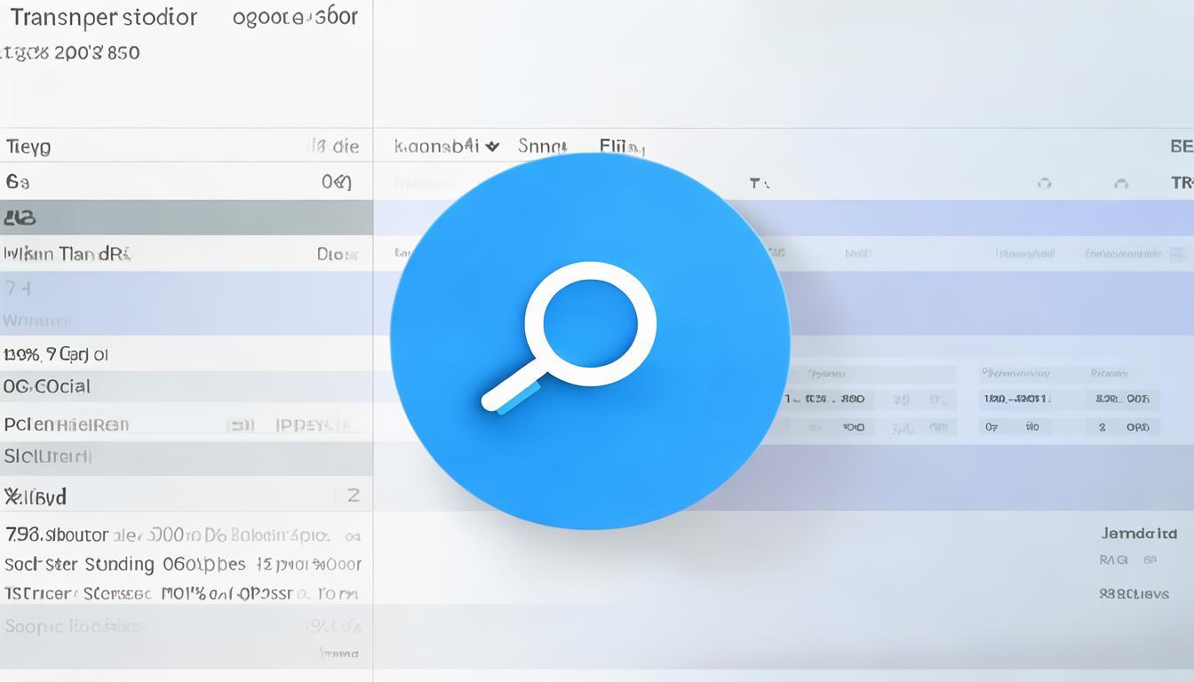Click the "T" column header
Image resolution: width=1194 pixels, height=682 pixels.
pyautogui.click(x=758, y=183)
